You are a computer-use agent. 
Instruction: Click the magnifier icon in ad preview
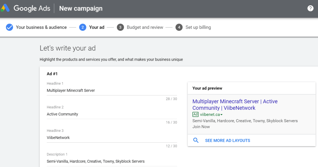196,141
